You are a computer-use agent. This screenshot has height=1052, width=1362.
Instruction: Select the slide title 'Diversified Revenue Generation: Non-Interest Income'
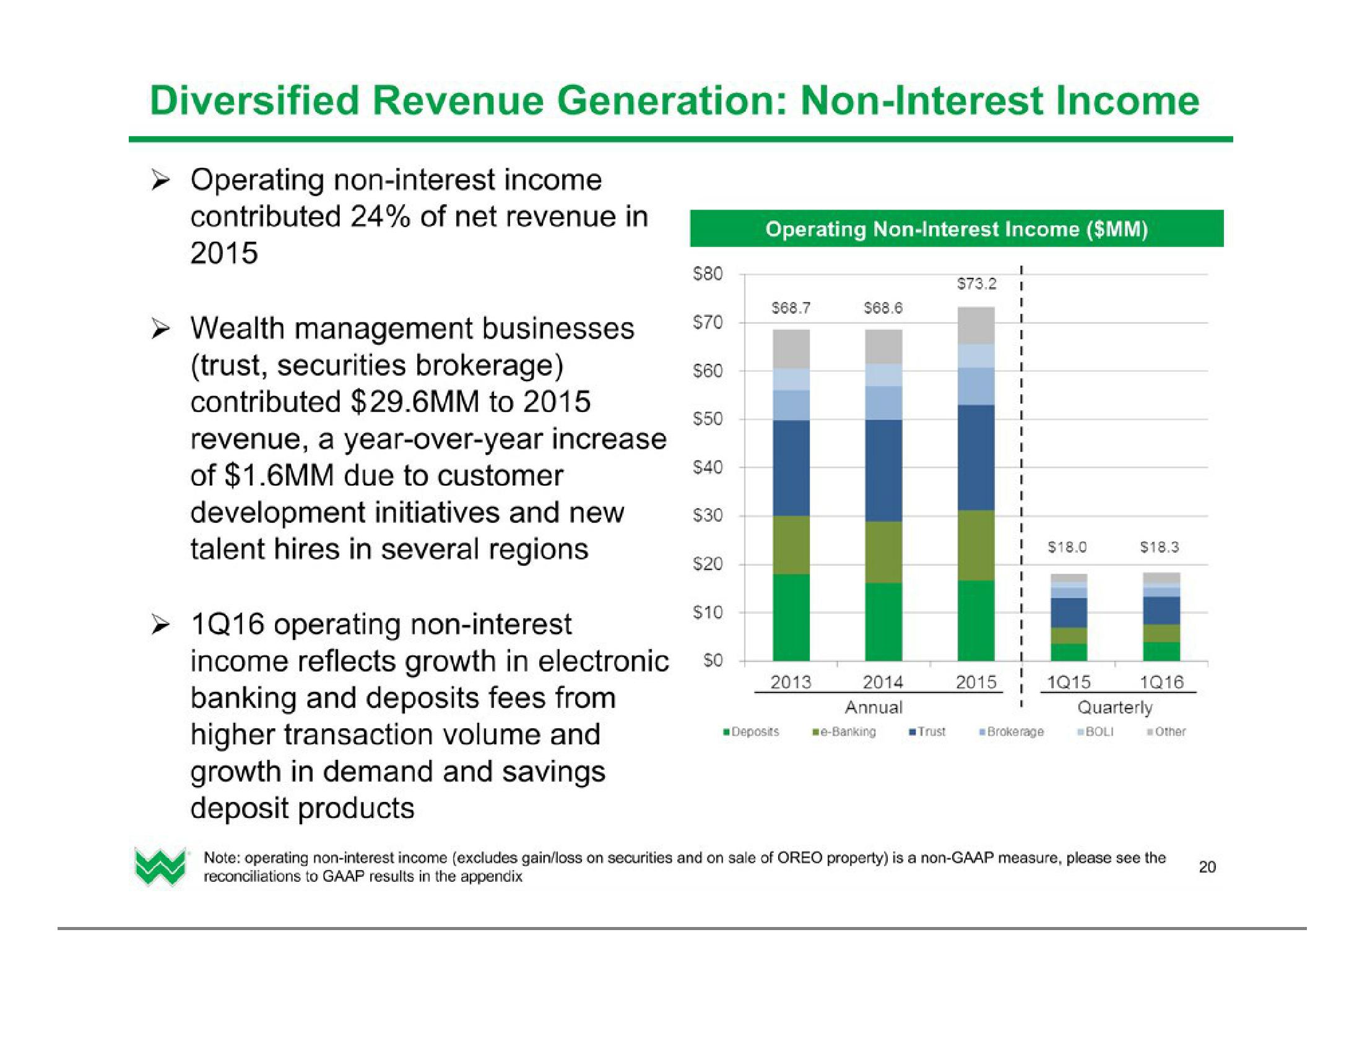(x=674, y=101)
